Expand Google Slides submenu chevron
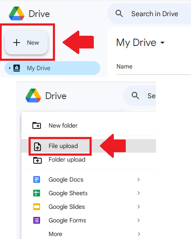The height and width of the screenshot is (239, 191). 139,207
